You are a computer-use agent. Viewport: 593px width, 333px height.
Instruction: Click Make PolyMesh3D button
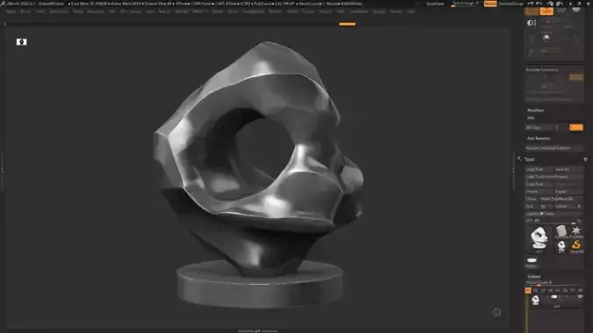click(561, 199)
